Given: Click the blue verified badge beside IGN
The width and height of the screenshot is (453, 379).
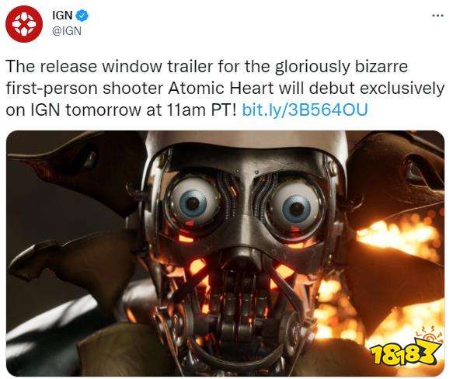Looking at the screenshot, I should pos(82,16).
